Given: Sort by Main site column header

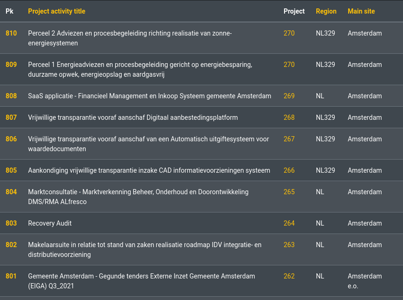Looking at the screenshot, I should (361, 11).
